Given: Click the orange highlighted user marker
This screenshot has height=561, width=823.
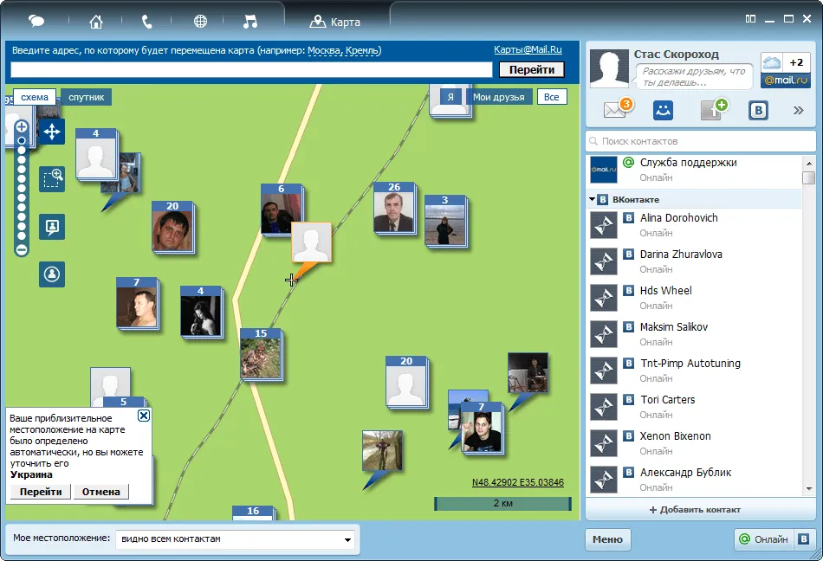Looking at the screenshot, I should tap(311, 242).
